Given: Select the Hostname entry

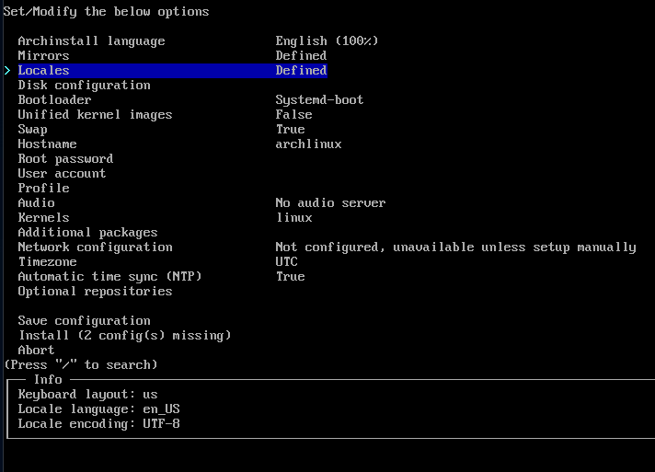Looking at the screenshot, I should (47, 144).
